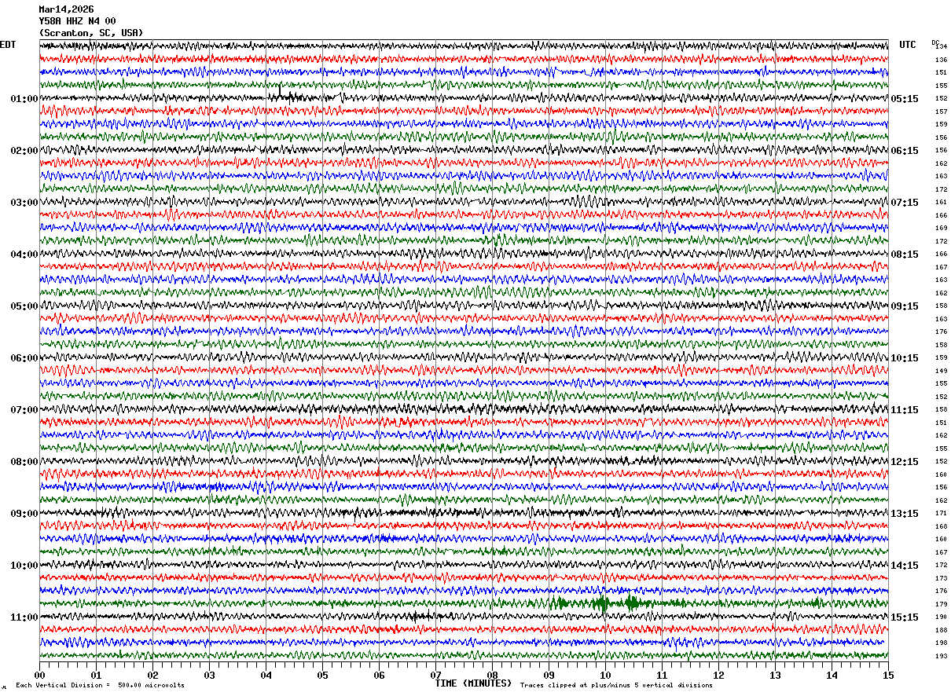The width and height of the screenshot is (951, 696).
Task: Click the DC offset value '136'
Action: 941,60
